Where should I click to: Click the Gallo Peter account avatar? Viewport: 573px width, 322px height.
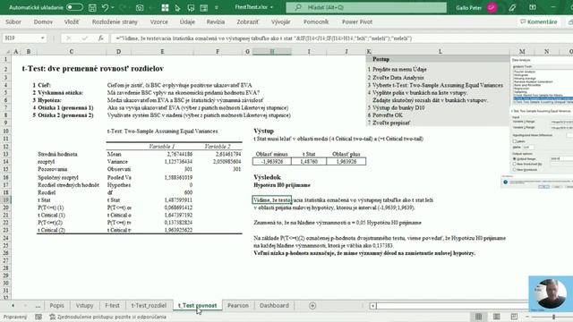(492, 7)
